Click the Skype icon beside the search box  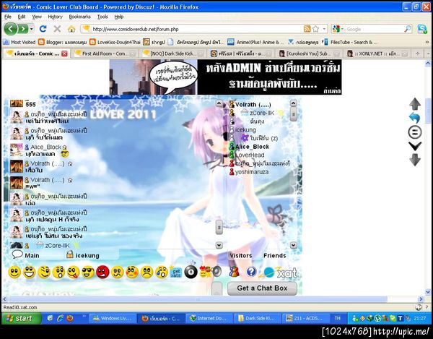422,29
